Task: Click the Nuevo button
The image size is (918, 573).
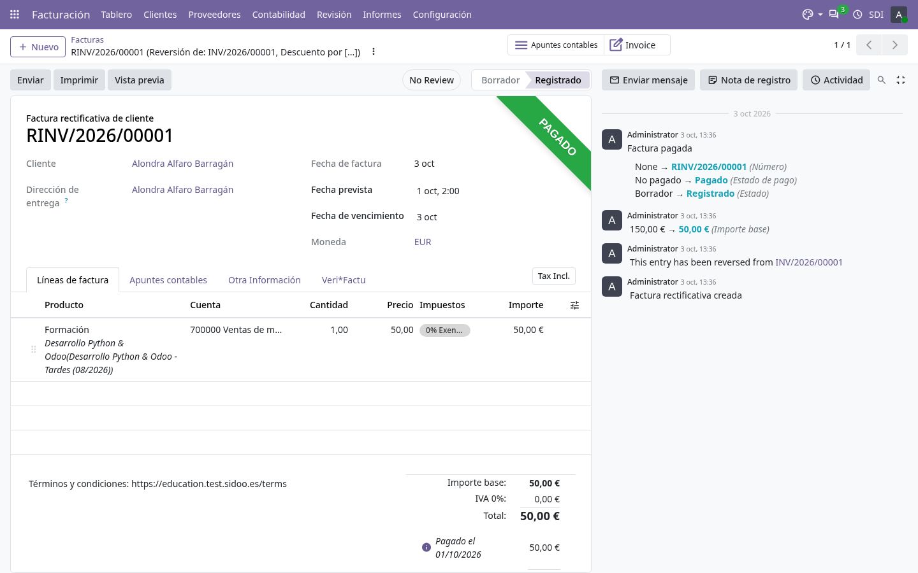Action: pyautogui.click(x=38, y=47)
